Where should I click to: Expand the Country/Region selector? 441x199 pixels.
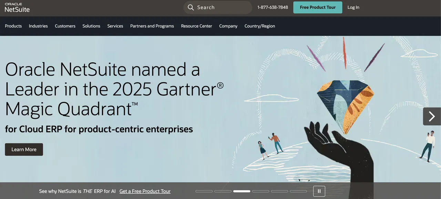click(x=260, y=26)
